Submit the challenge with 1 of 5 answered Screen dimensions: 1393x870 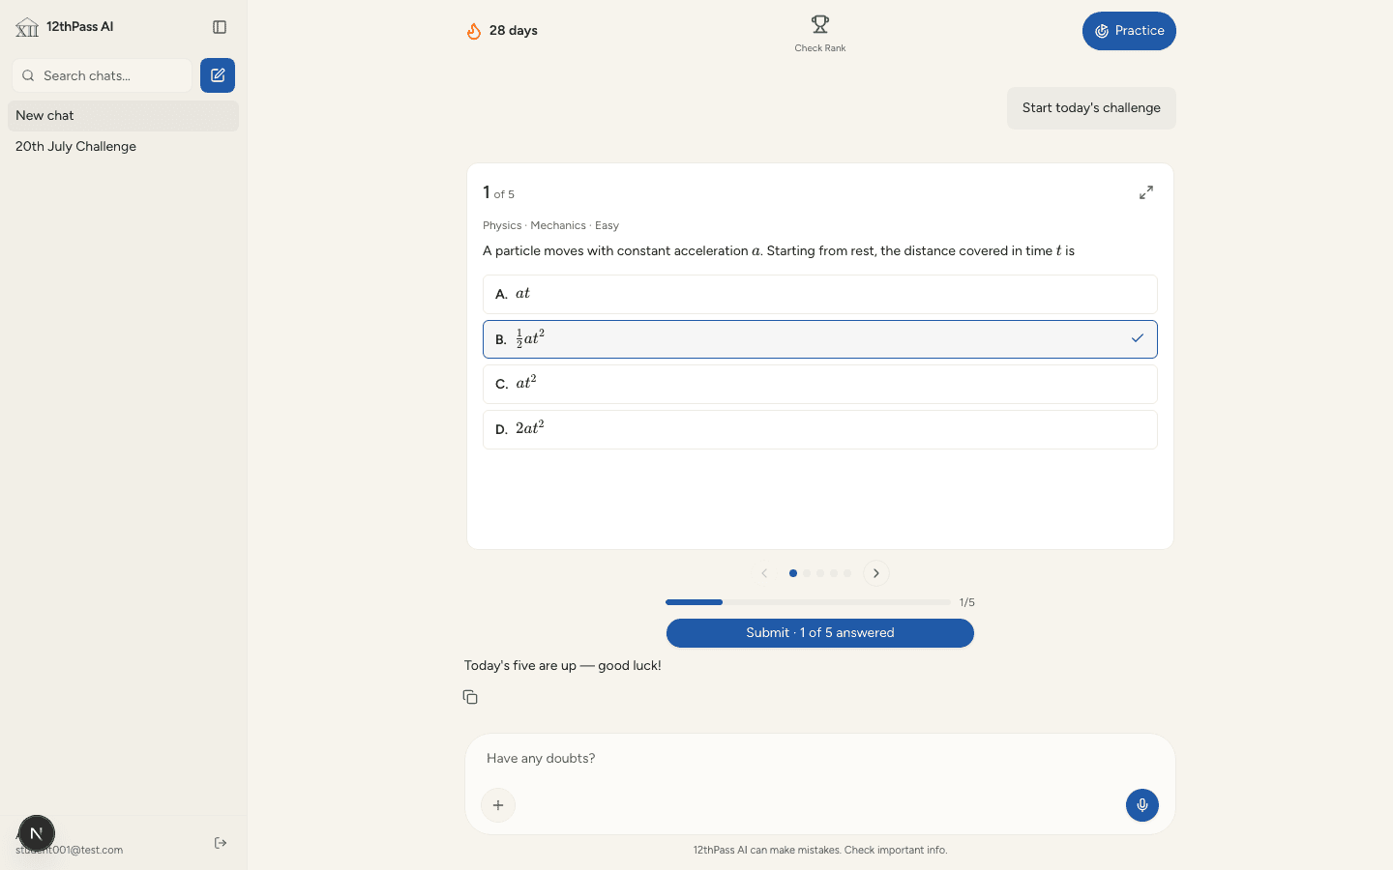point(820,633)
